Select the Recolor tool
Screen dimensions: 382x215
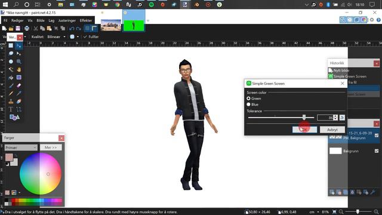pos(19,102)
